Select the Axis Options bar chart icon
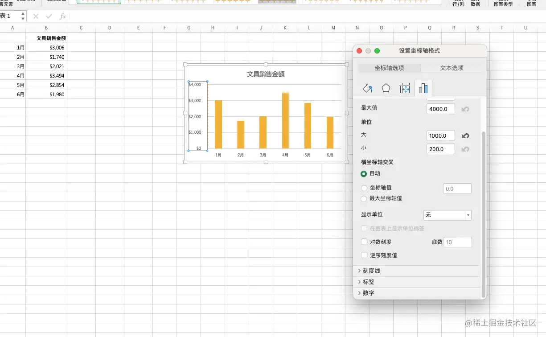Viewport: 546px width, 337px height. (x=423, y=88)
